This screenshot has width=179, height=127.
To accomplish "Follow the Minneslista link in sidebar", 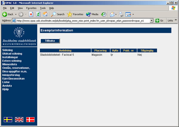I will tap(10, 64).
